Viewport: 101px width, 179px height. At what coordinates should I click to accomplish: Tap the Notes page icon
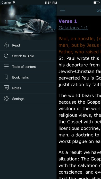(6, 88)
